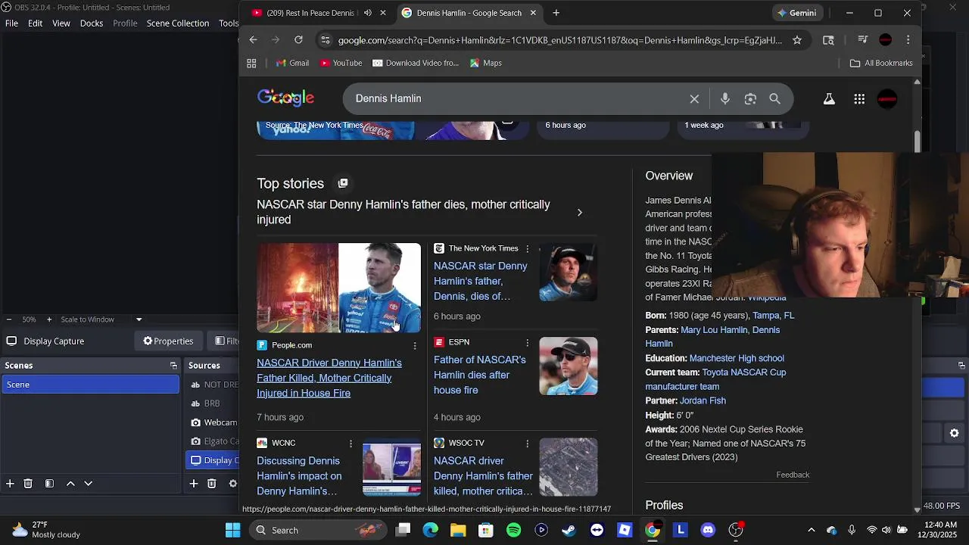Viewport: 969px width, 545px height.
Task: Move scene down in OBS Scenes panel
Action: pyautogui.click(x=88, y=483)
